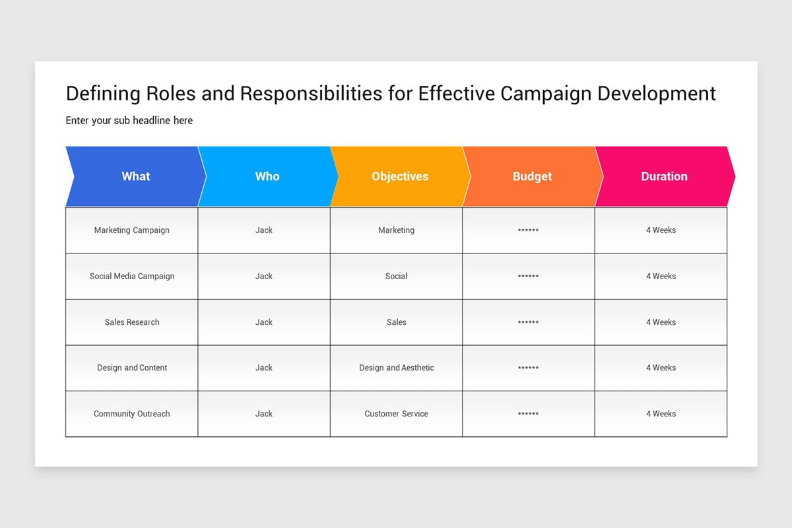792x528 pixels.
Task: Click the yellow 'Objectives' arrow banner
Action: point(400,176)
